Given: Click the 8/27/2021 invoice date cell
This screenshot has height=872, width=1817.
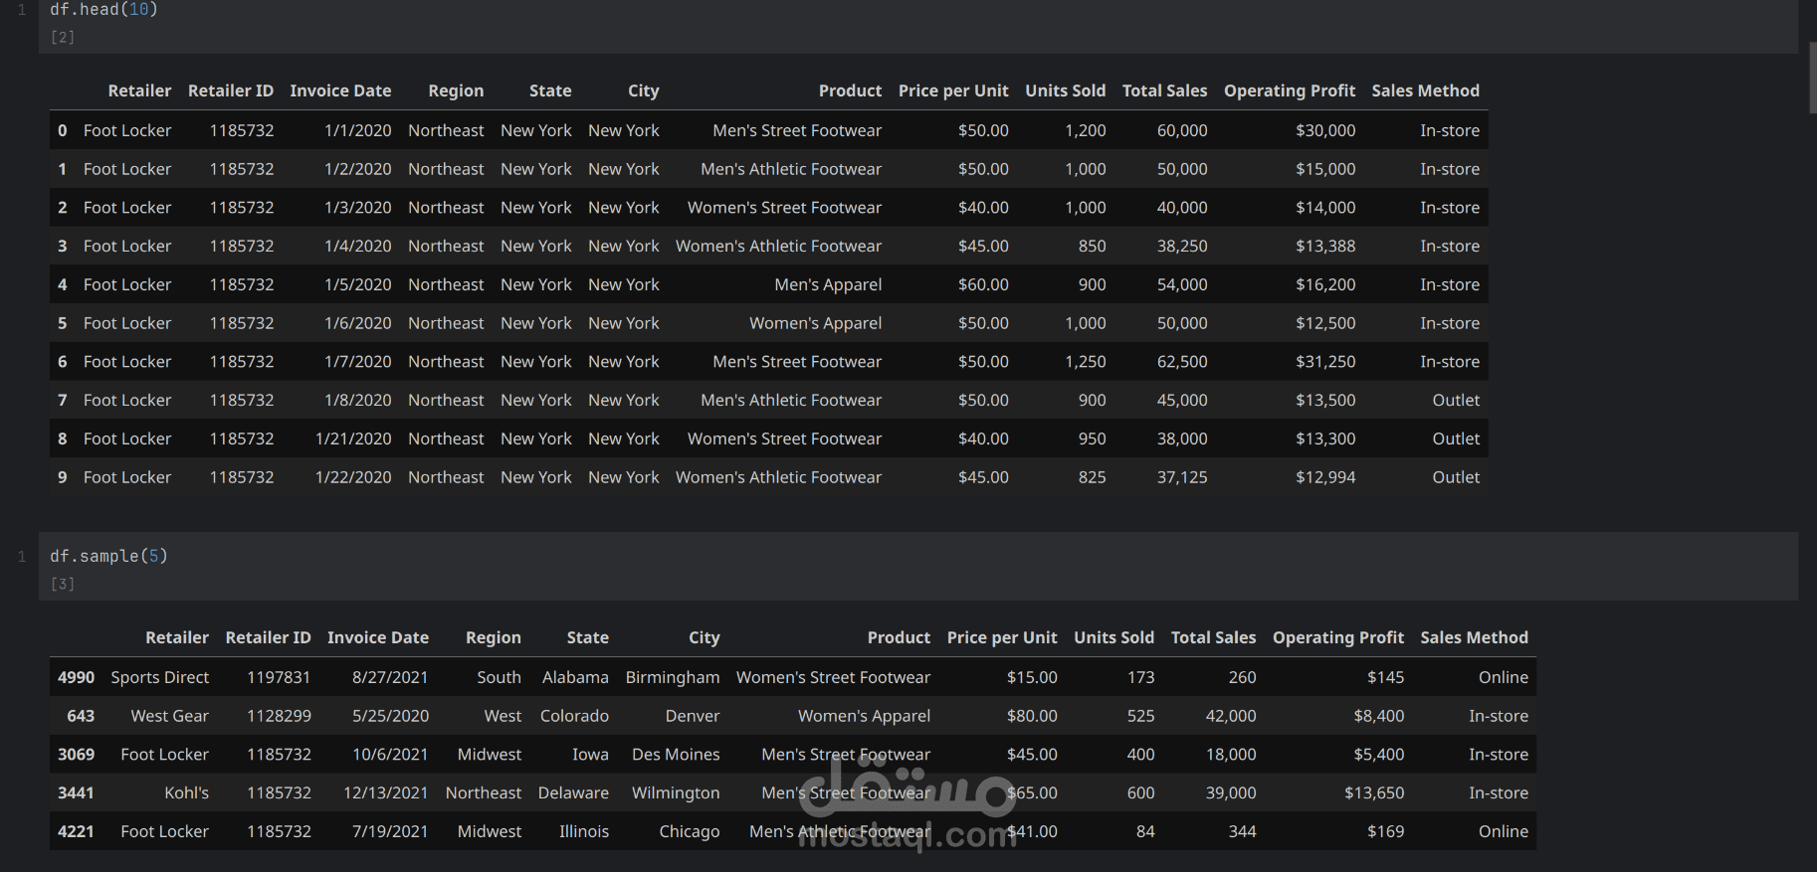Looking at the screenshot, I should click(390, 677).
